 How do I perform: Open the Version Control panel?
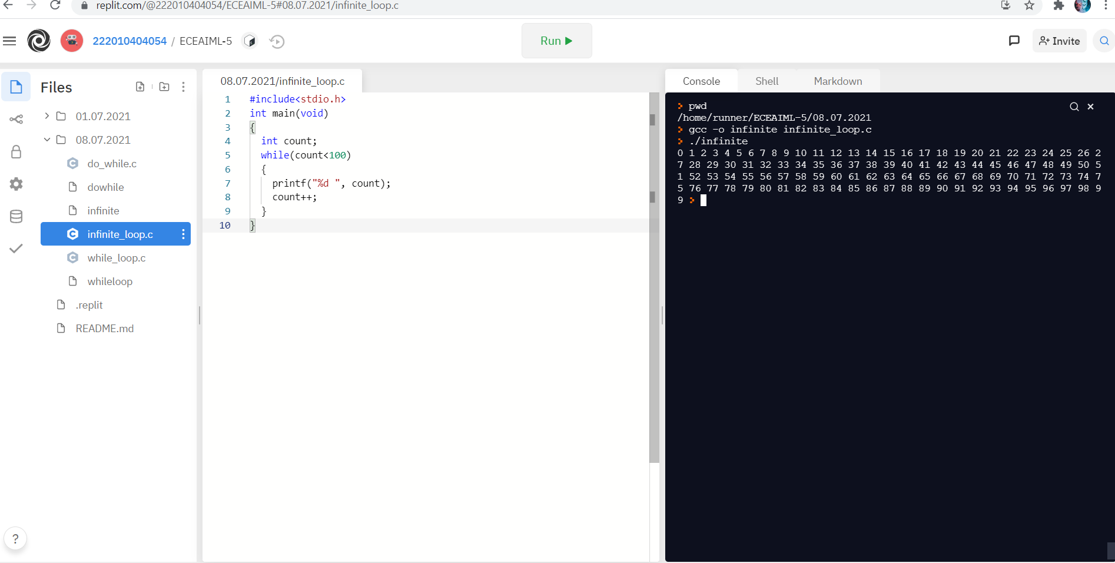[16, 119]
